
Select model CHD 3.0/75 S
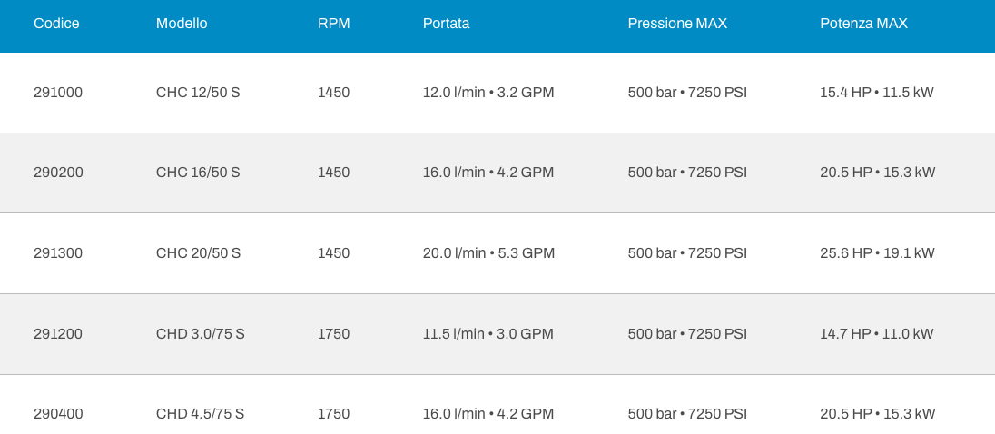click(201, 334)
